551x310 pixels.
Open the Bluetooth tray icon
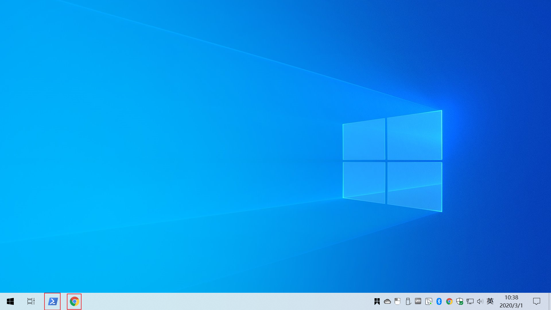(439, 301)
